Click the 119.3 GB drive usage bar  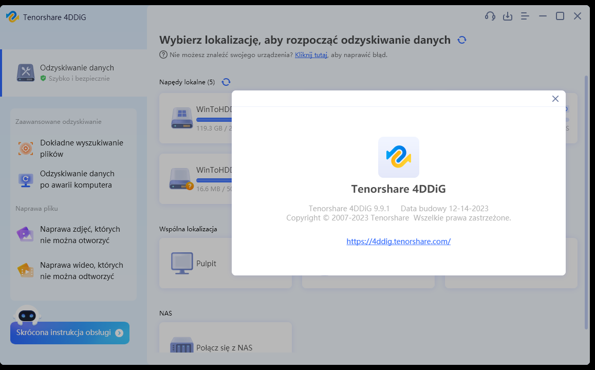(214, 120)
